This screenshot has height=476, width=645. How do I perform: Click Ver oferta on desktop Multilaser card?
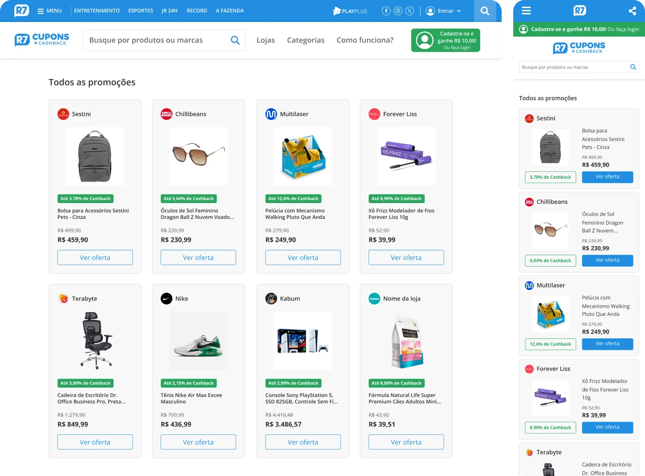click(x=303, y=258)
